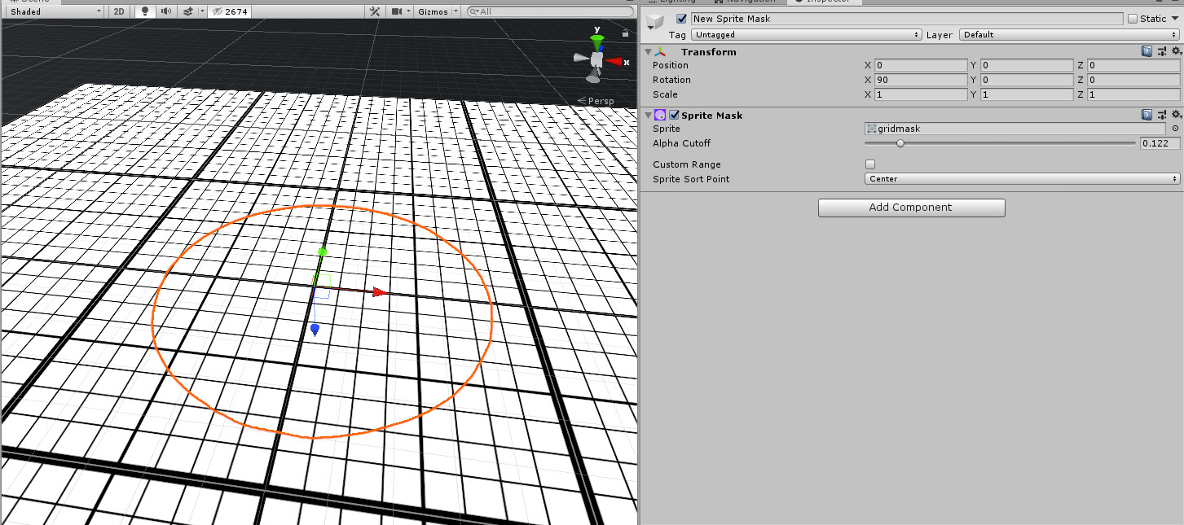Click the purple Sprite Mask component icon
The width and height of the screenshot is (1184, 525).
tap(660, 115)
